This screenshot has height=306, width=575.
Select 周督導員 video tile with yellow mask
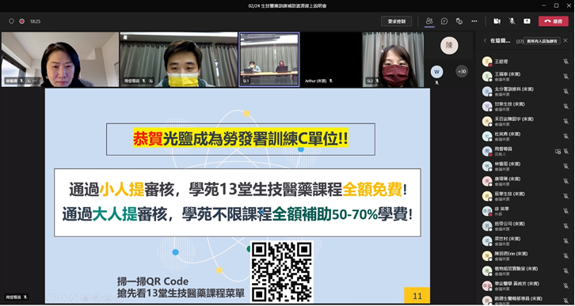pos(179,59)
